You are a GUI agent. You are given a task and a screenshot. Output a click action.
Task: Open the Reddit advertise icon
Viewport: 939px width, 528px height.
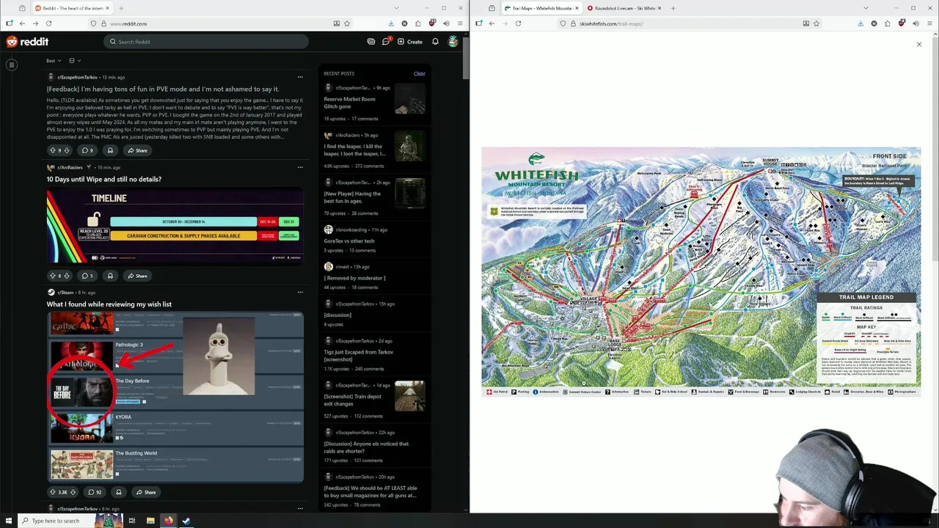point(371,42)
